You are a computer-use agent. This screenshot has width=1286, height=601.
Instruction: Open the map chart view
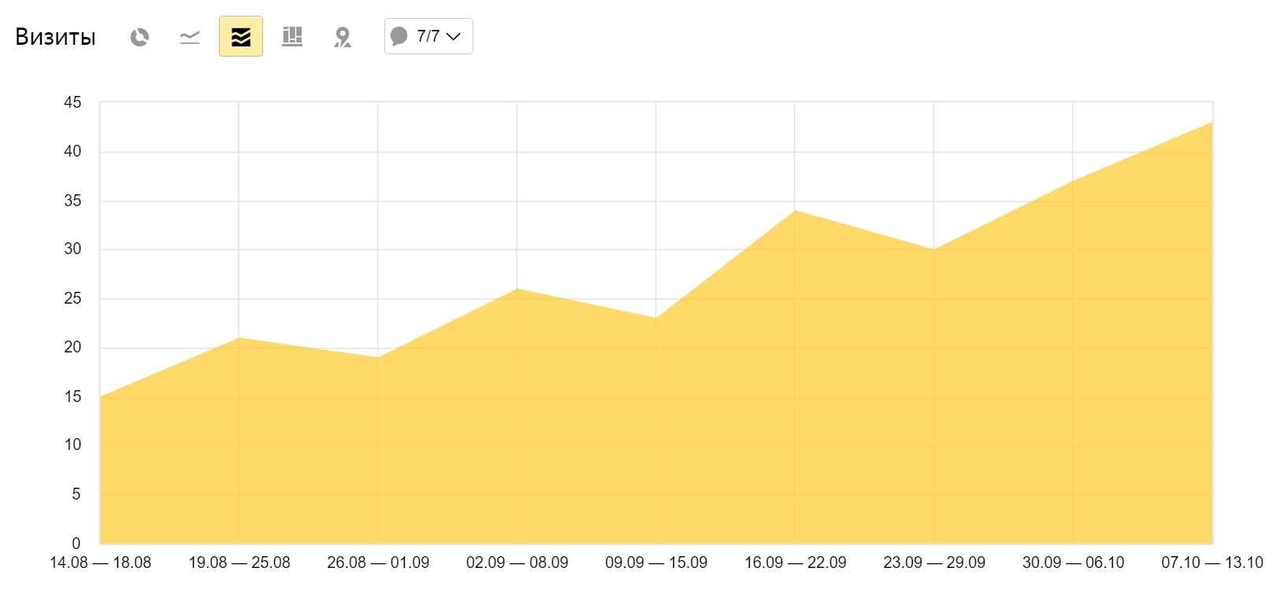tap(343, 36)
